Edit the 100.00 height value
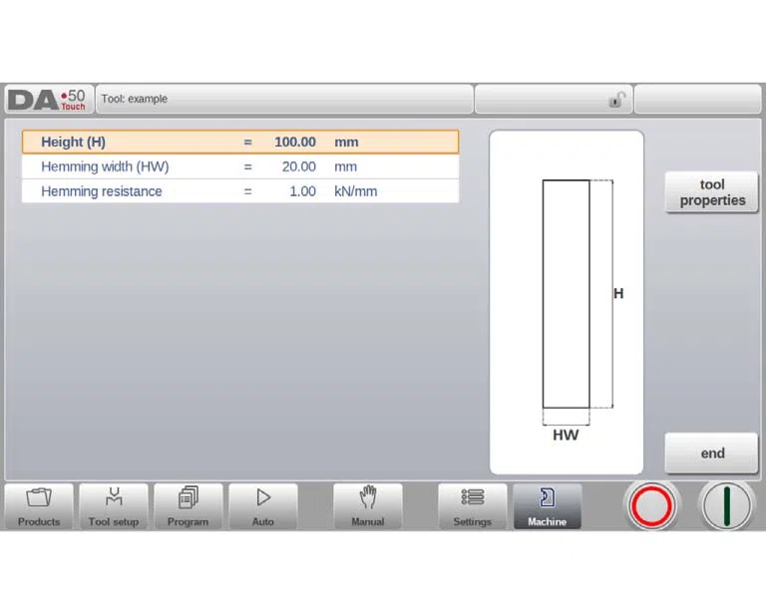 [294, 142]
